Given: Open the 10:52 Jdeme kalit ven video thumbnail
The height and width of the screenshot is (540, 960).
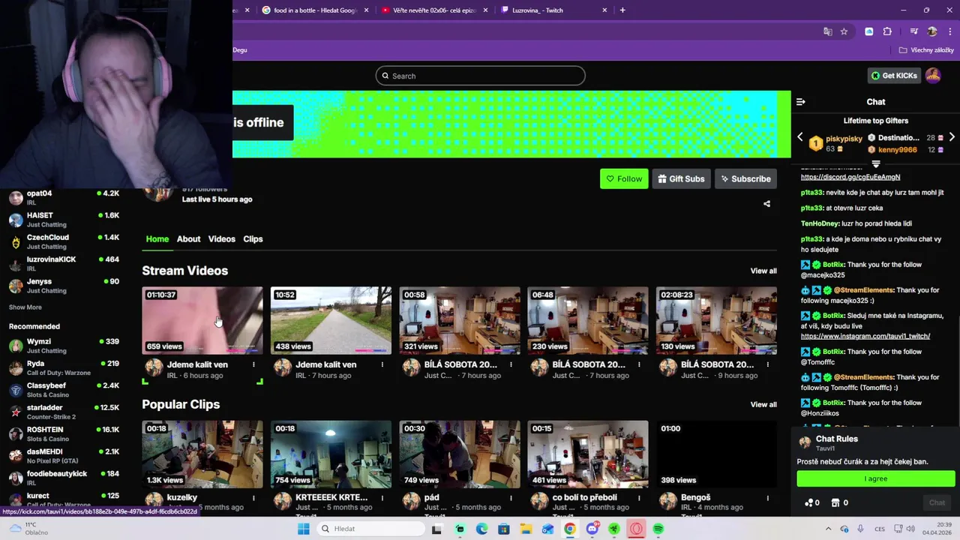Looking at the screenshot, I should pos(331,320).
